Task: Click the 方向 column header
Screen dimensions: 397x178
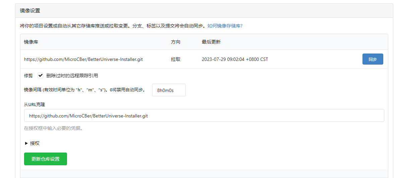Action: tap(176, 42)
